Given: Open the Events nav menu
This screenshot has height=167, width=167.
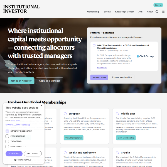Looking at the screenshot, I should tap(107, 12).
